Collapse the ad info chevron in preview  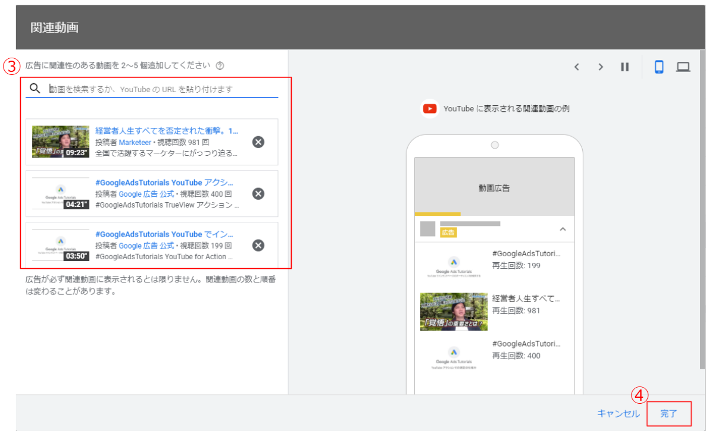tap(563, 229)
